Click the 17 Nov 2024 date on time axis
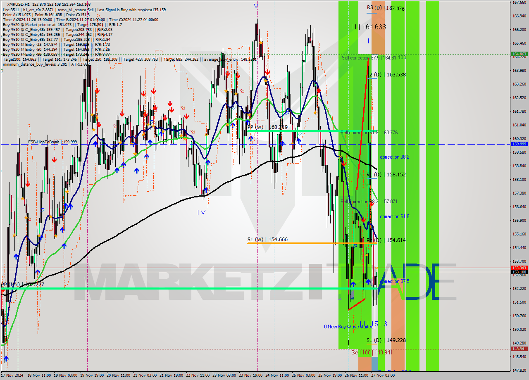Image resolution: width=529 pixels, height=380 pixels. pos(12,375)
